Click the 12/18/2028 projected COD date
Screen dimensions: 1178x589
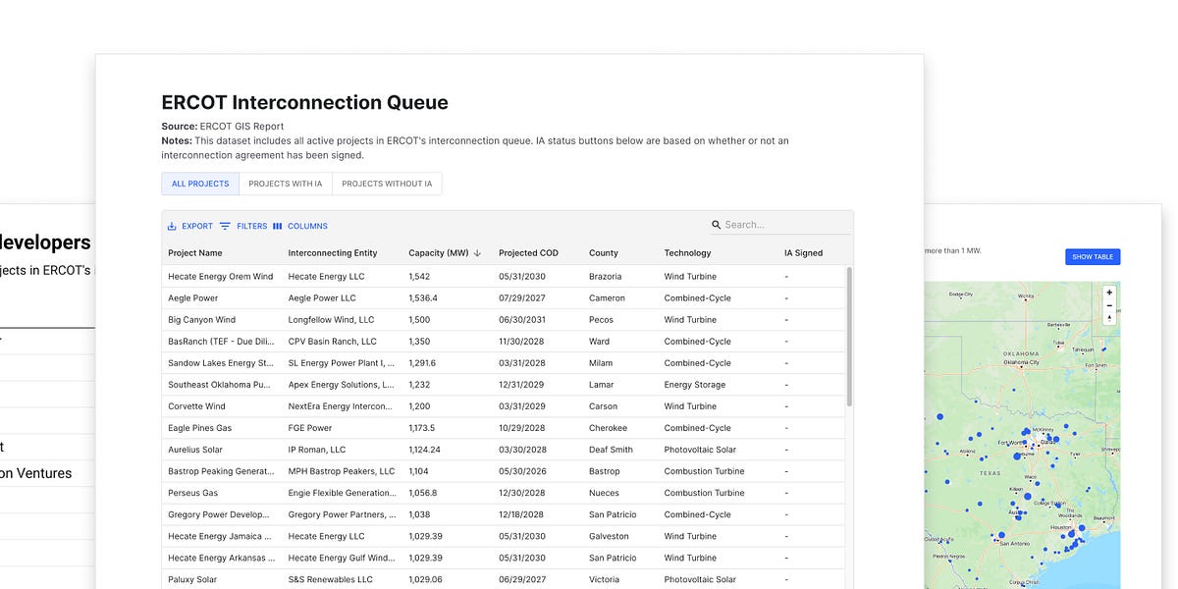[522, 514]
